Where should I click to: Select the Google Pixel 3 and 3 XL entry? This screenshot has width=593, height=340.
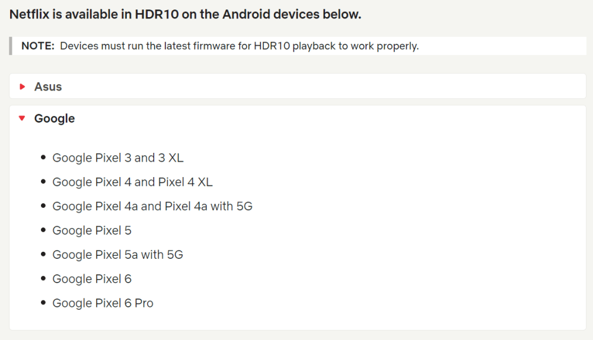point(118,158)
